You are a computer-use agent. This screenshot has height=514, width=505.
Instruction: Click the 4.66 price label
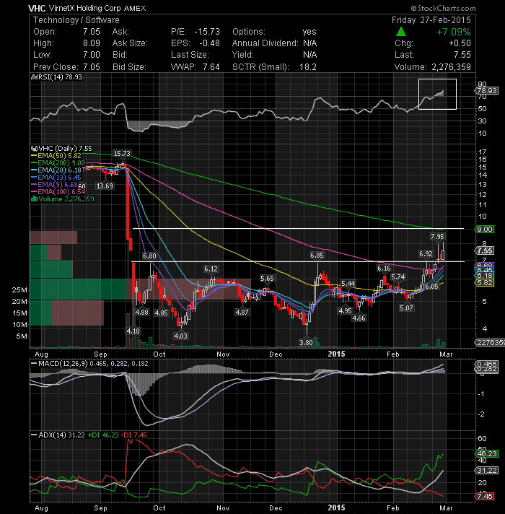359,318
